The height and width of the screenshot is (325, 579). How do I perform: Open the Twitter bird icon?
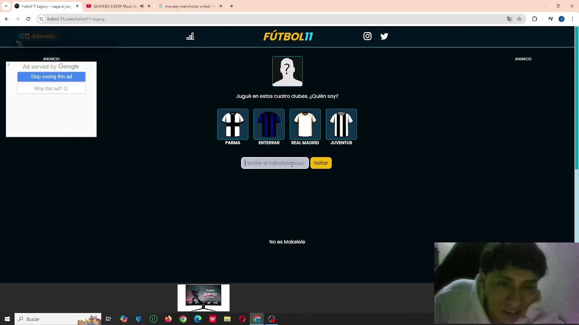coord(384,36)
